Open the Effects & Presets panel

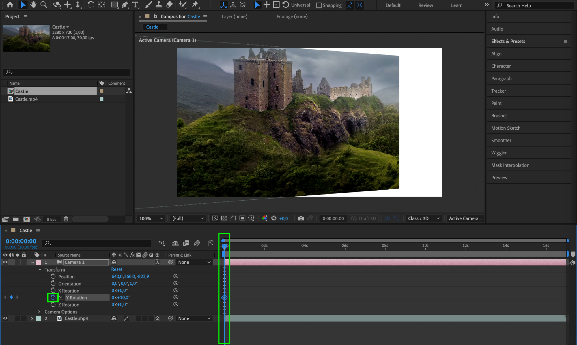(x=508, y=41)
